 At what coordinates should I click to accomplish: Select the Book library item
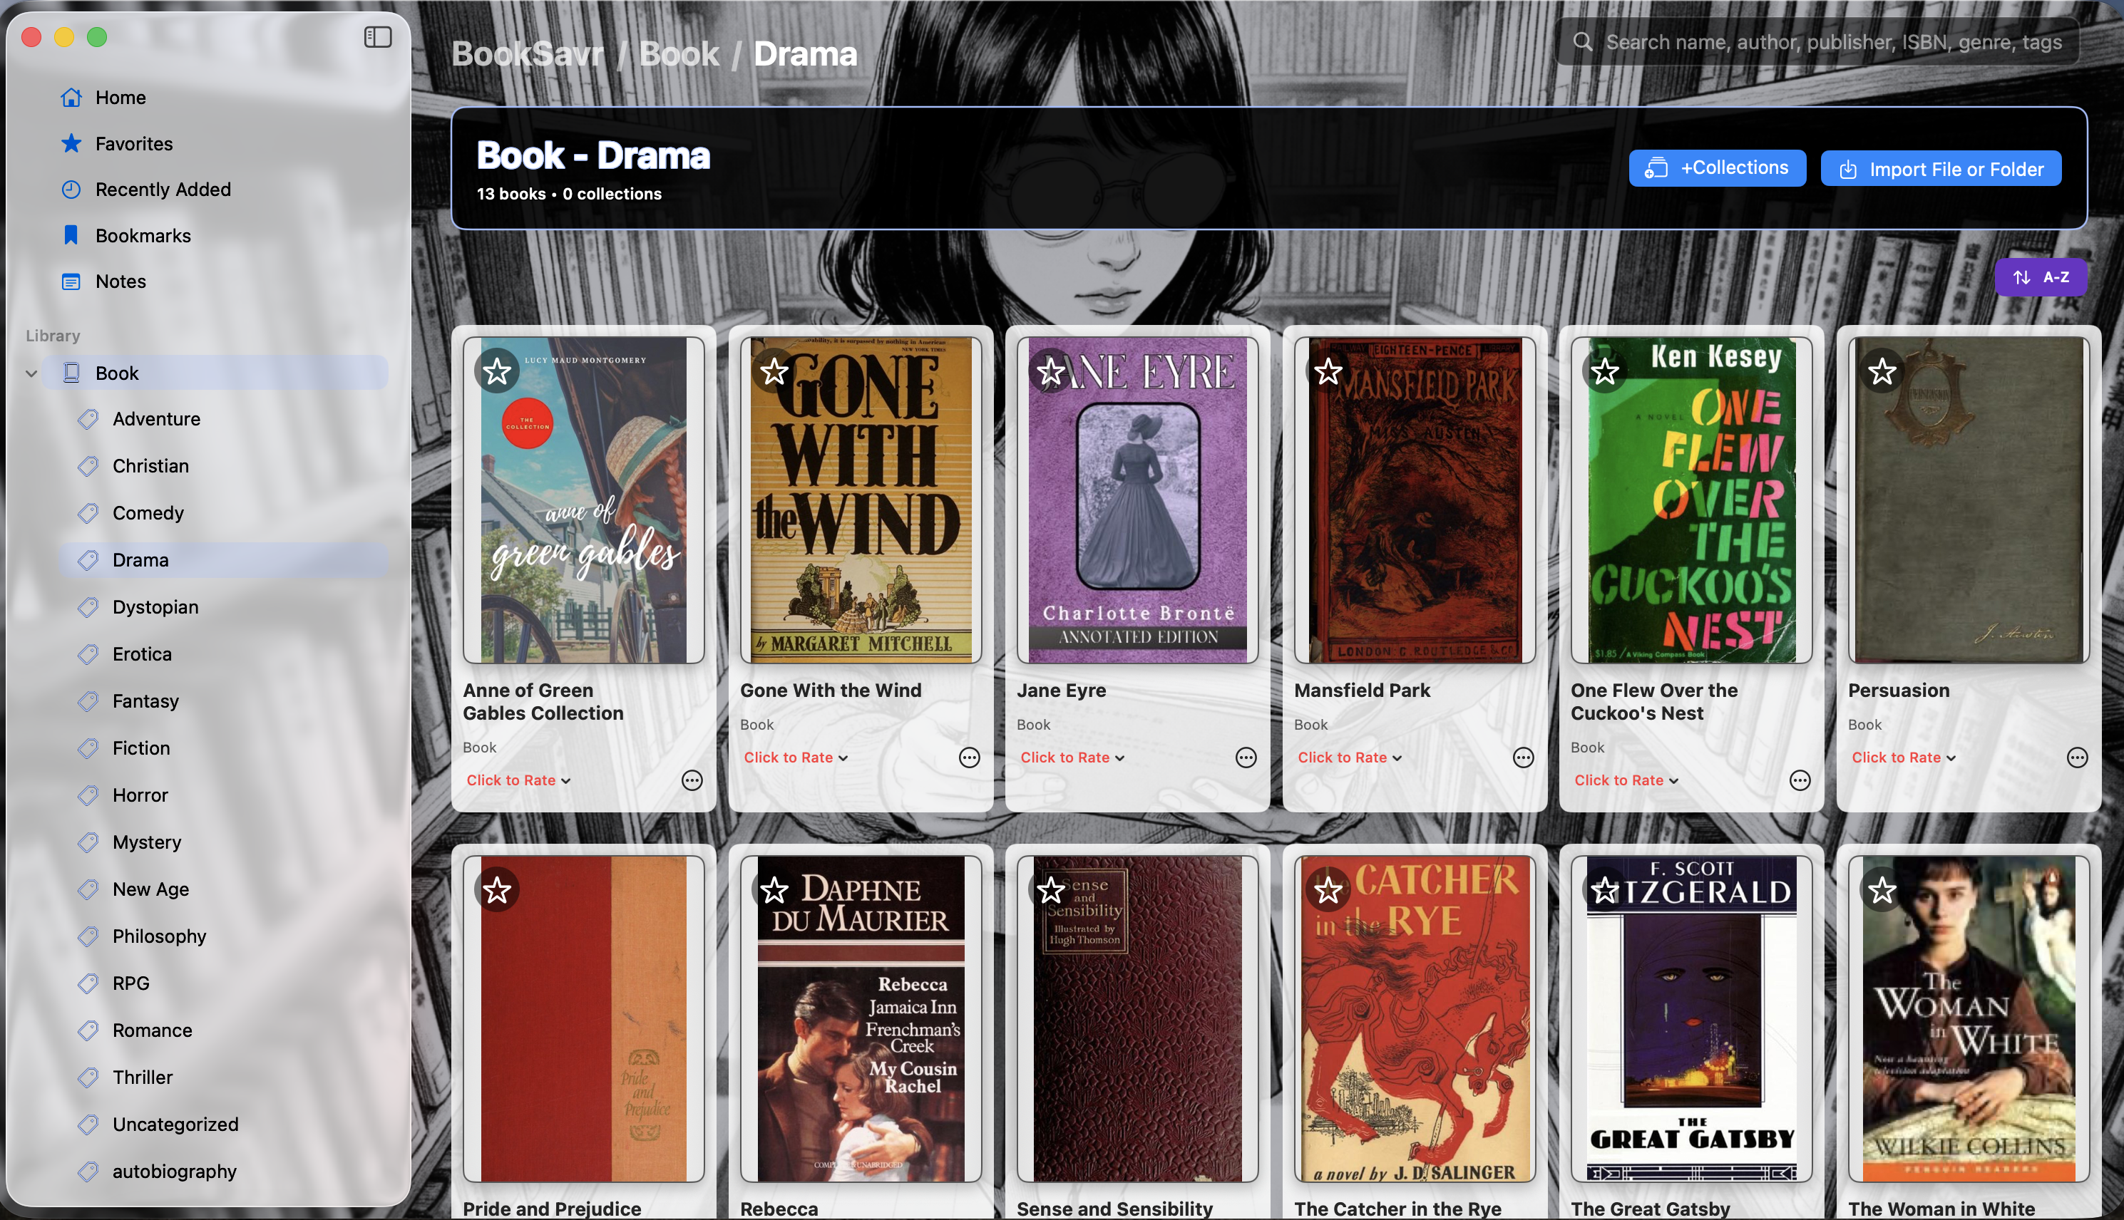coord(216,373)
